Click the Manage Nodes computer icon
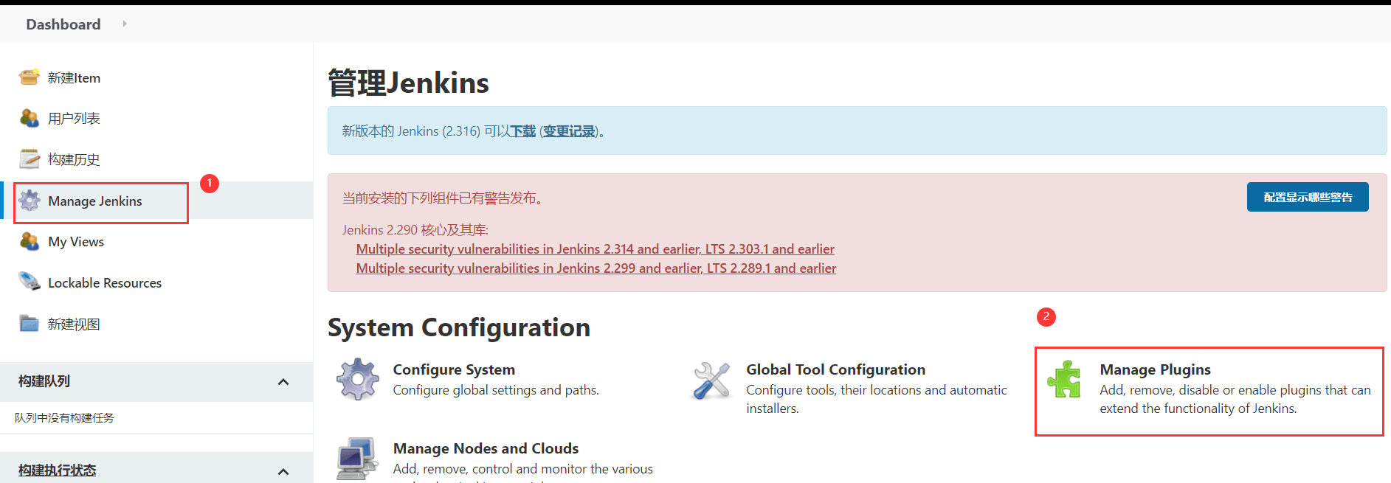The width and height of the screenshot is (1391, 483). point(358,459)
